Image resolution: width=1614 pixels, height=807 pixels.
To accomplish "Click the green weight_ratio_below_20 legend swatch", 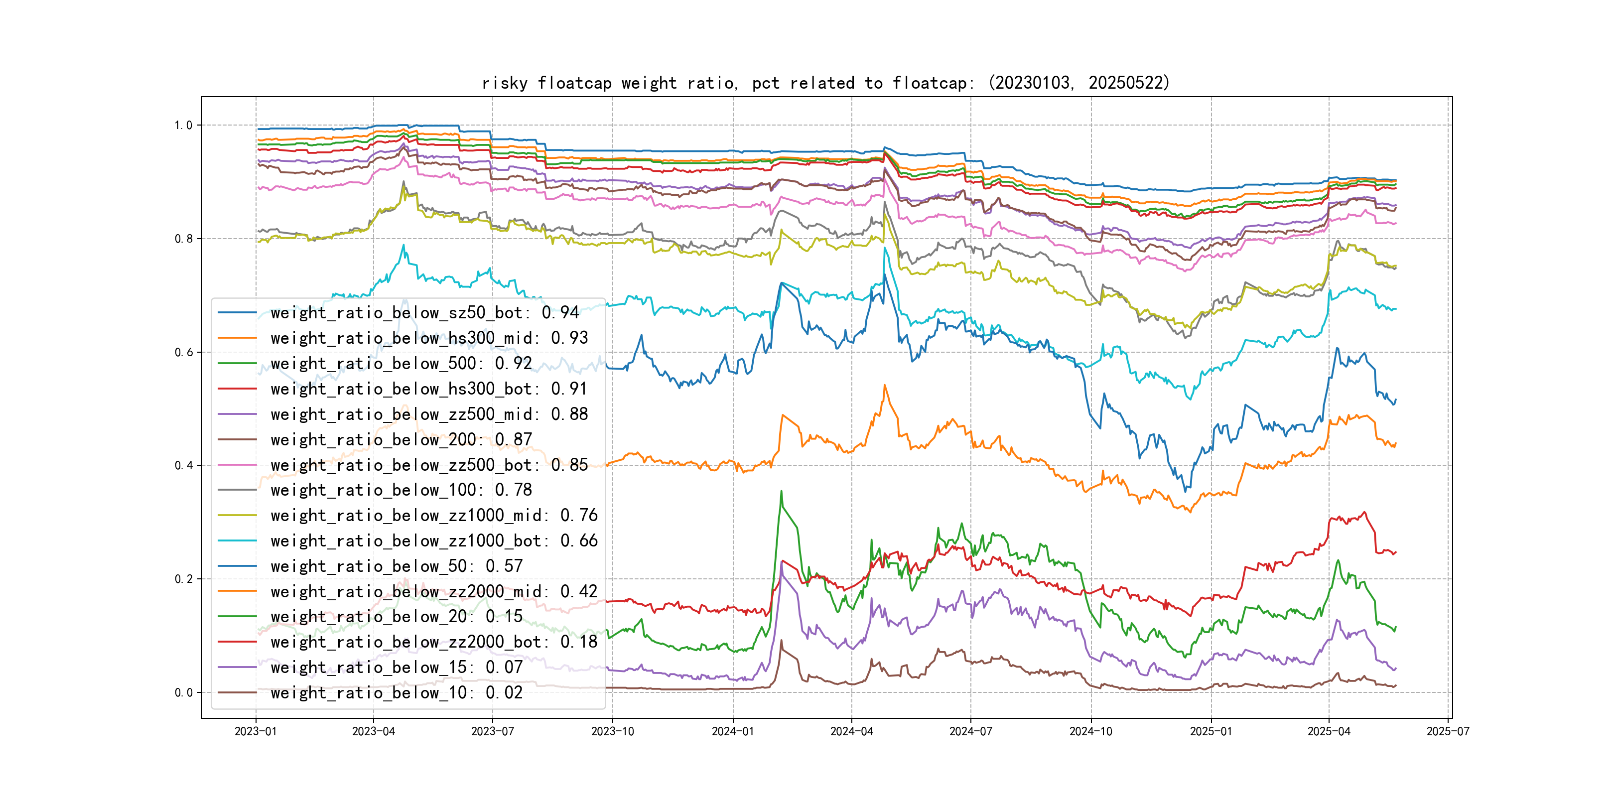I will pyautogui.click(x=237, y=617).
